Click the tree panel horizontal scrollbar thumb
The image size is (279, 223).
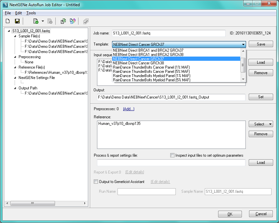click(33, 203)
